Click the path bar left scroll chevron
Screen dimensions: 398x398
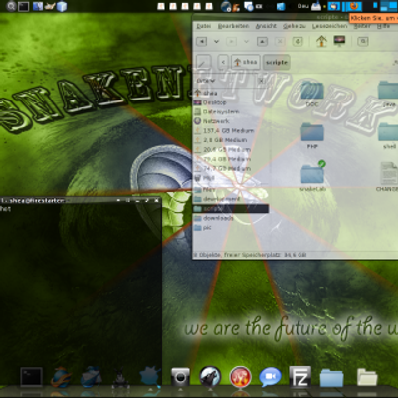click(x=223, y=62)
